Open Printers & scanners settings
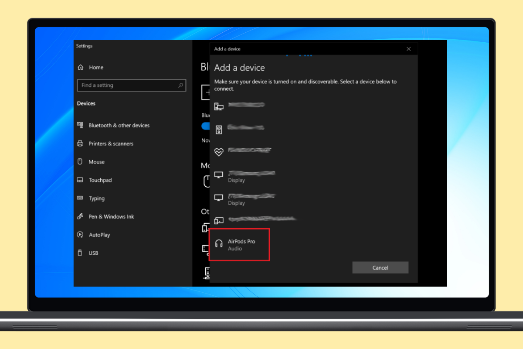The height and width of the screenshot is (349, 523). (105, 144)
